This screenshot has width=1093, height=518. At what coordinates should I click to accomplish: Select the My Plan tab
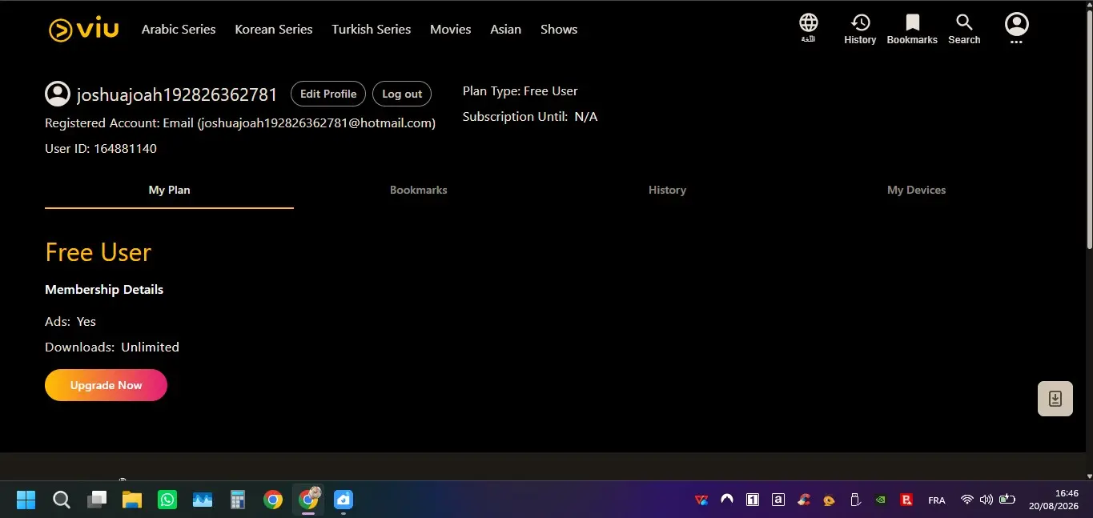tap(169, 191)
